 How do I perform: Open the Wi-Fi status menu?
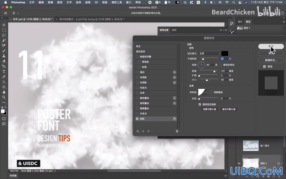click(227, 2)
